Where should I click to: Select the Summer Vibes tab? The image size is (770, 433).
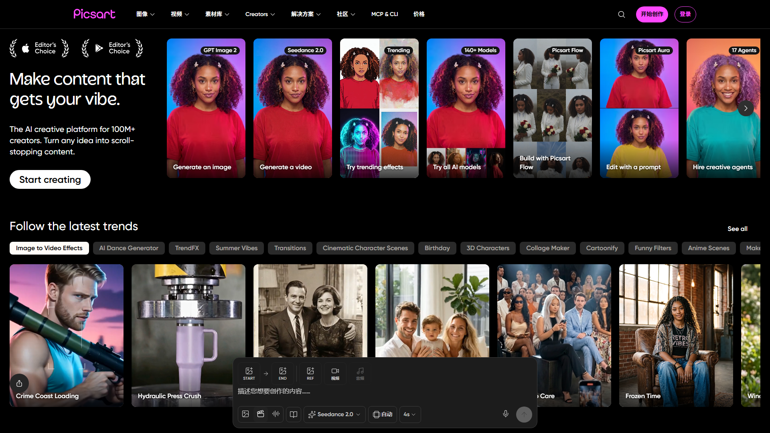pyautogui.click(x=237, y=248)
